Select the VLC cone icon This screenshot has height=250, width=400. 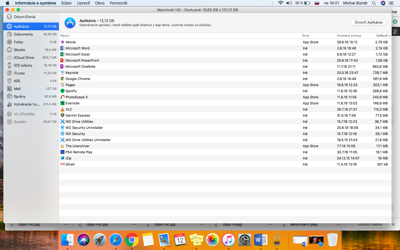[62, 109]
